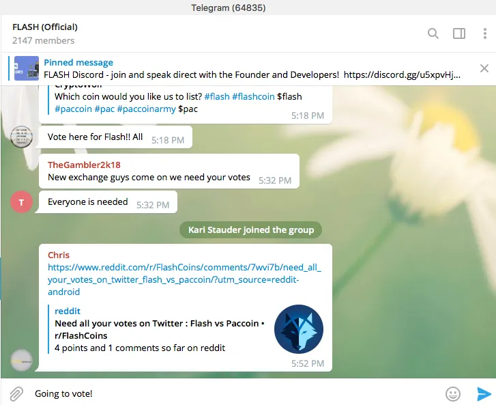Open the #pac hashtag
The image size is (496, 405).
tap(104, 109)
